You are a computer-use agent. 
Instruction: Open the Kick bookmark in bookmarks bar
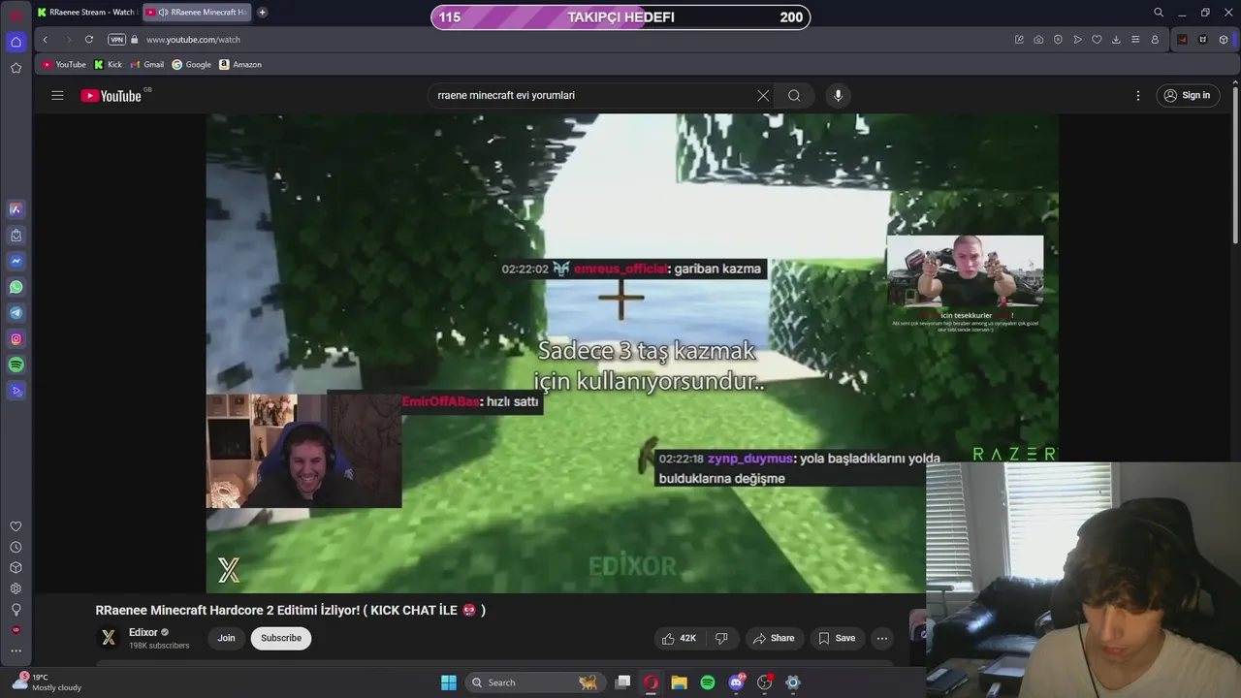pyautogui.click(x=108, y=65)
